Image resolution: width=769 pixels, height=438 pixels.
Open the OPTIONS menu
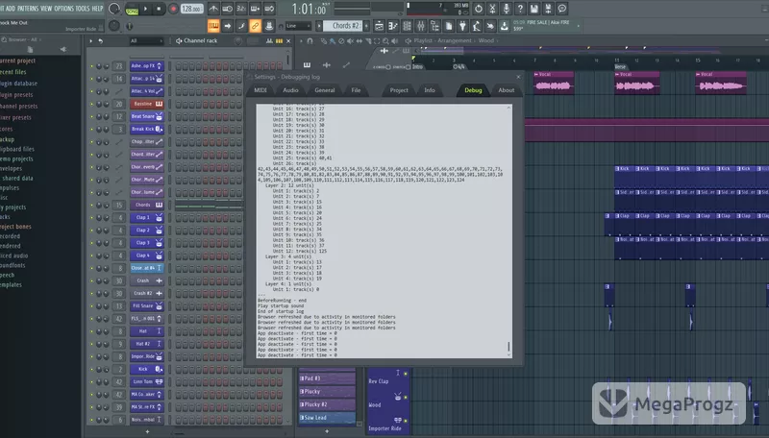tap(63, 9)
